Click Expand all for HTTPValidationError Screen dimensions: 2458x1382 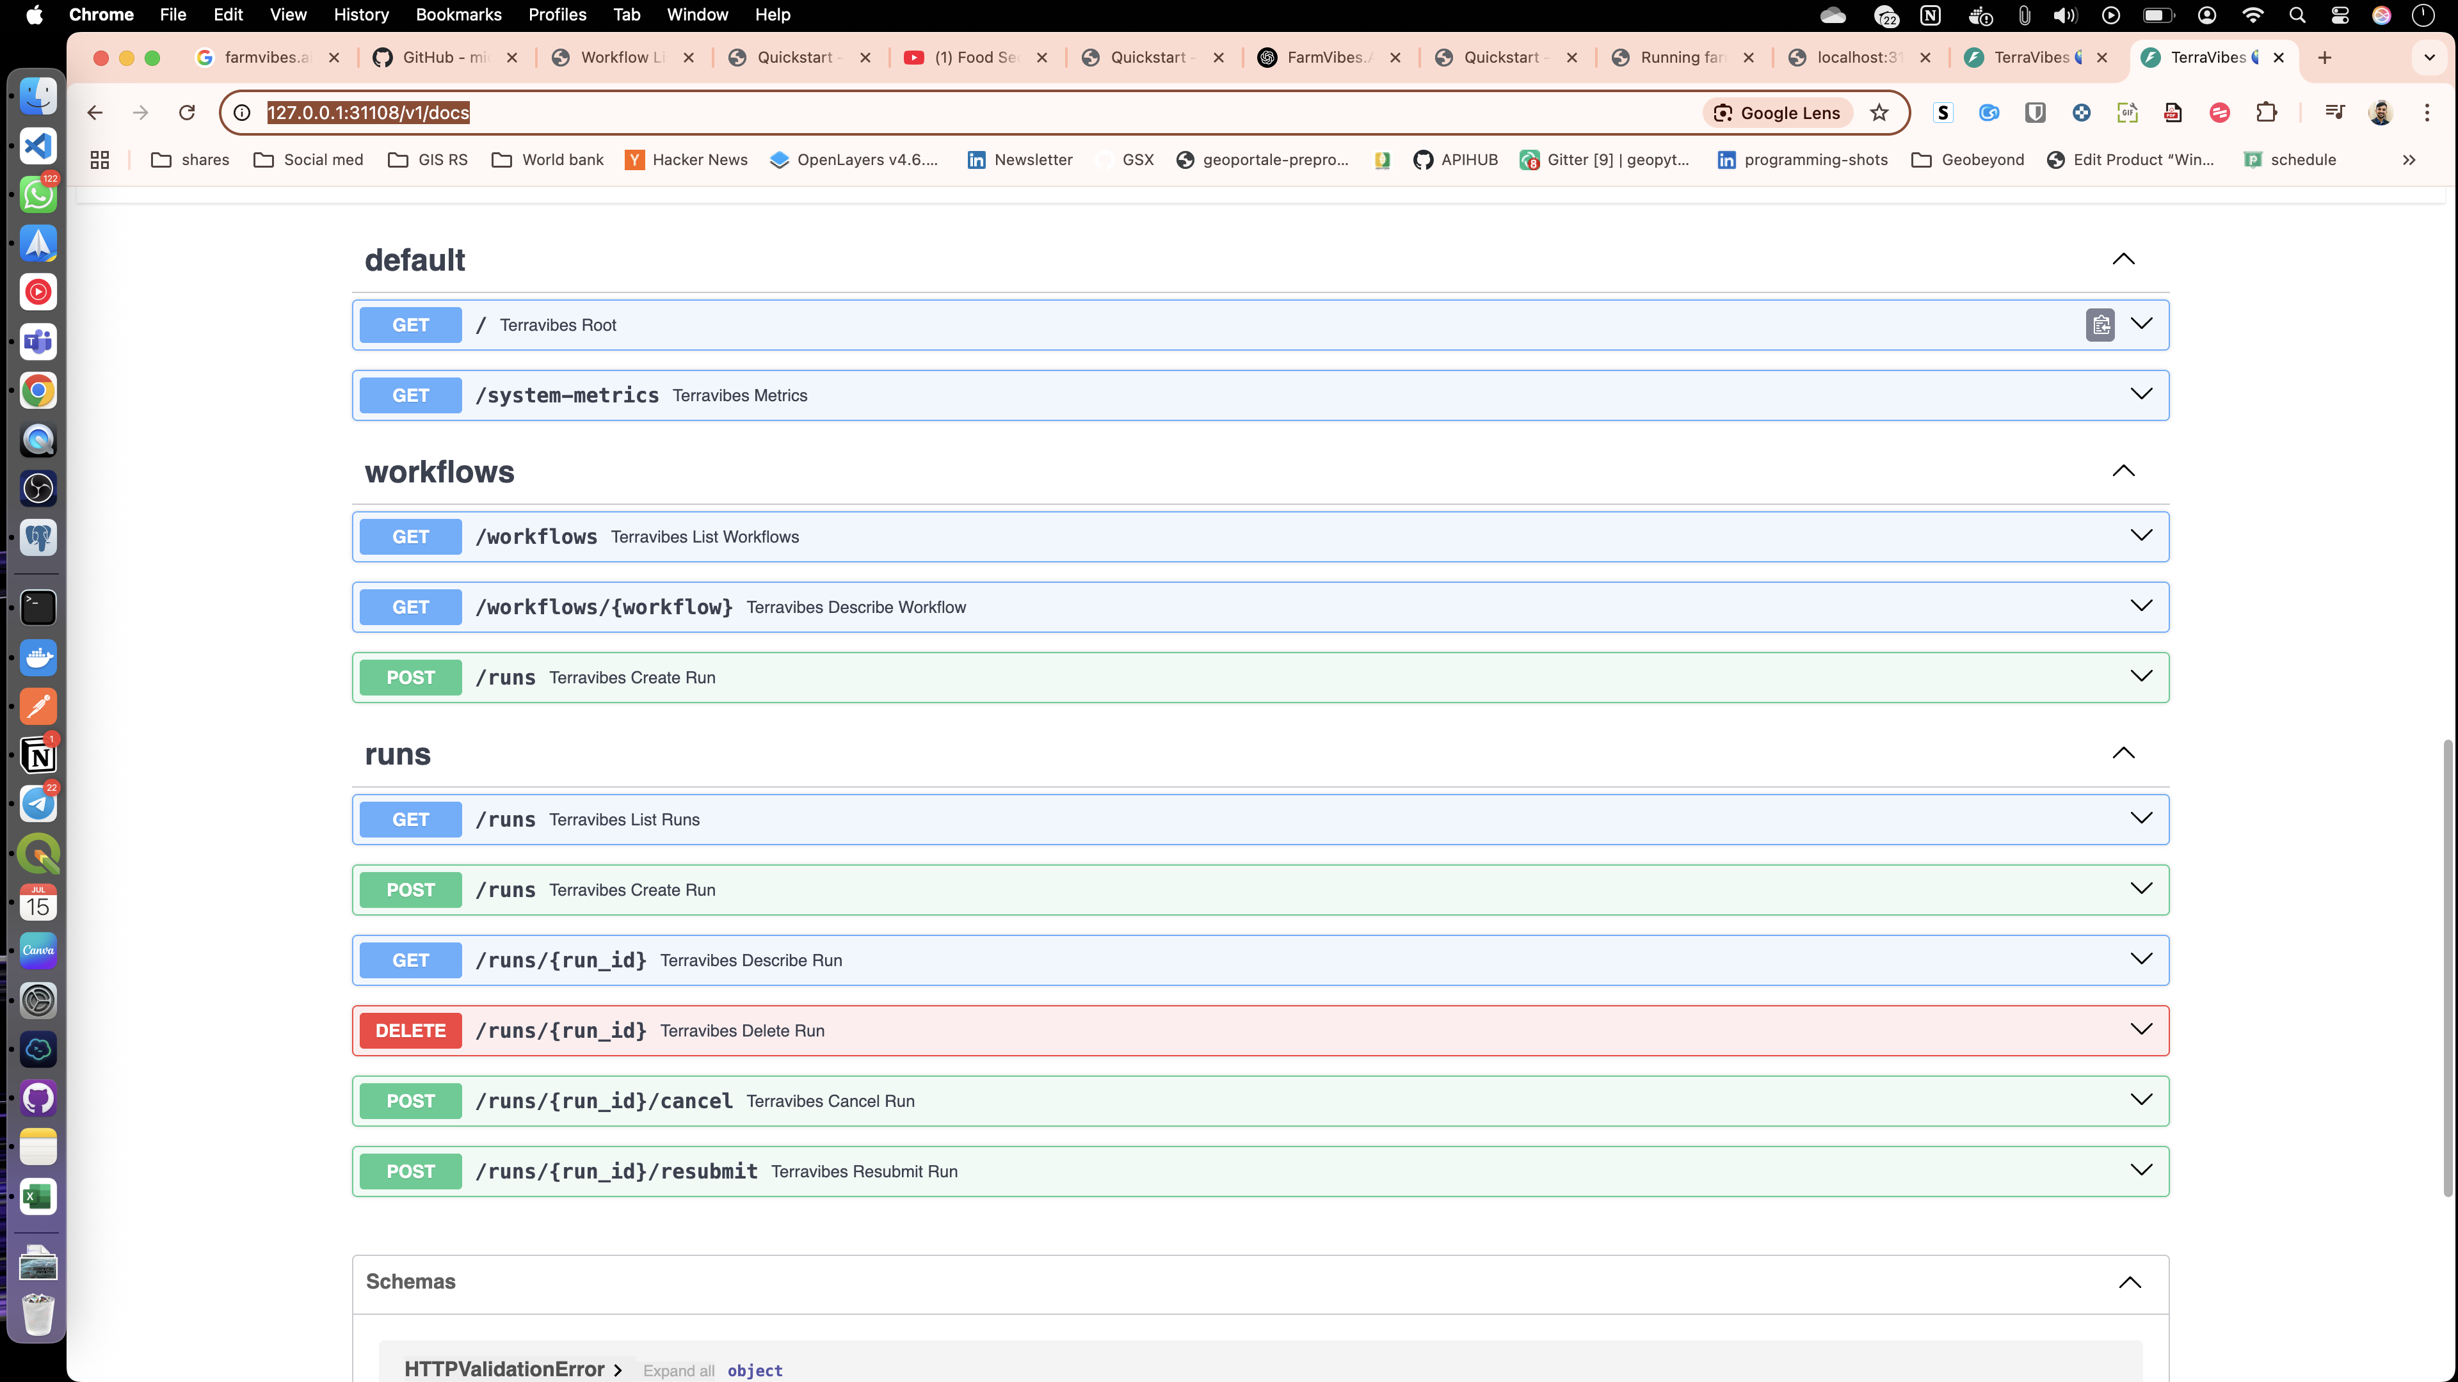tap(679, 1370)
